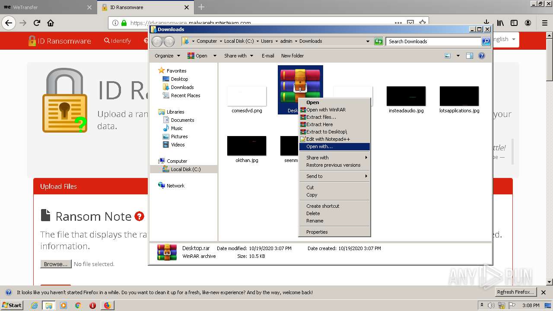The width and height of the screenshot is (553, 311).
Task: Open the Pictures library in sidebar
Action: 179,136
